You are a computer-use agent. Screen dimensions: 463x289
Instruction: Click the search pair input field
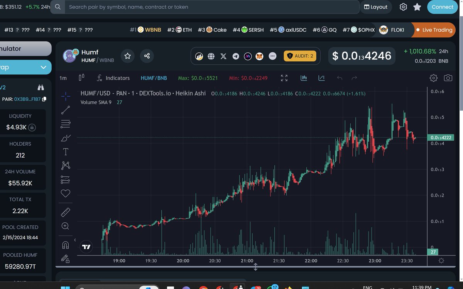(x=211, y=7)
